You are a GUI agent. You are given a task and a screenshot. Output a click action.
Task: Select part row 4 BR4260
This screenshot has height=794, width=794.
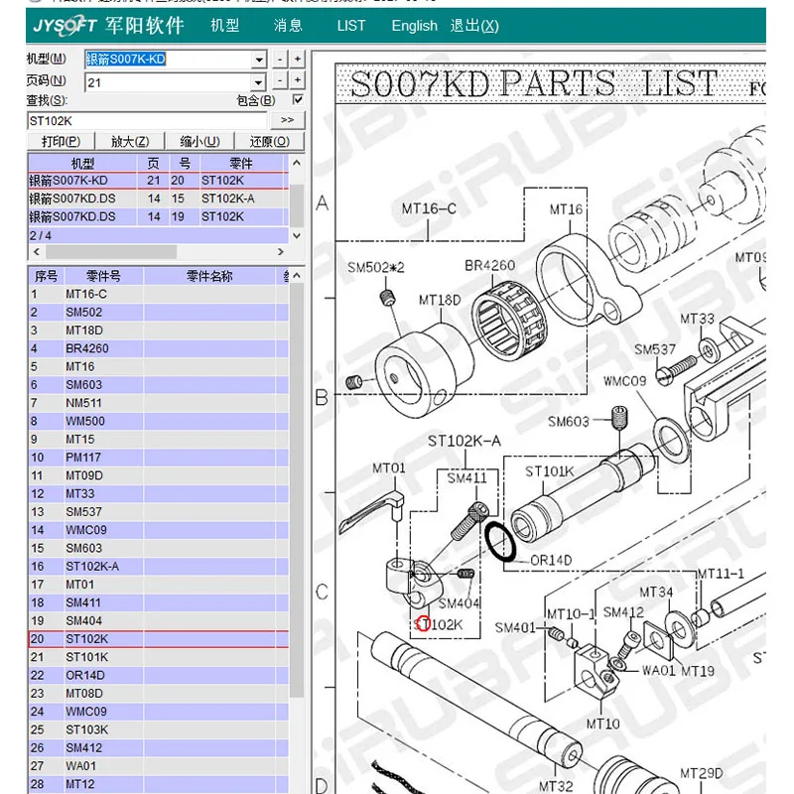pos(158,349)
